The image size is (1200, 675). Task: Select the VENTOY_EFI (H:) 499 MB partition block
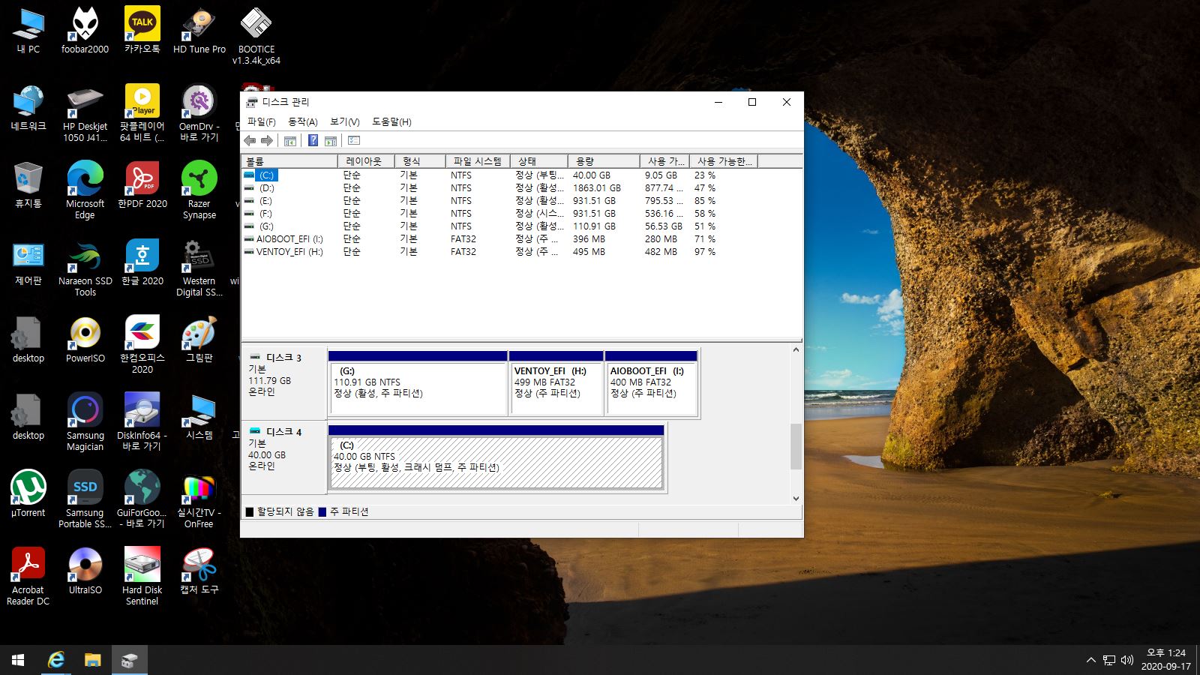pyautogui.click(x=556, y=382)
